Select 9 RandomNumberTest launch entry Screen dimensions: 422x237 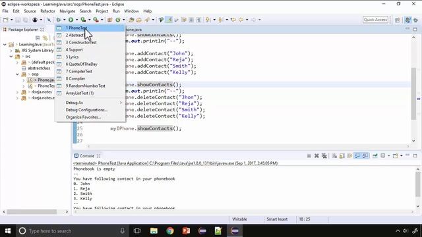pos(90,86)
